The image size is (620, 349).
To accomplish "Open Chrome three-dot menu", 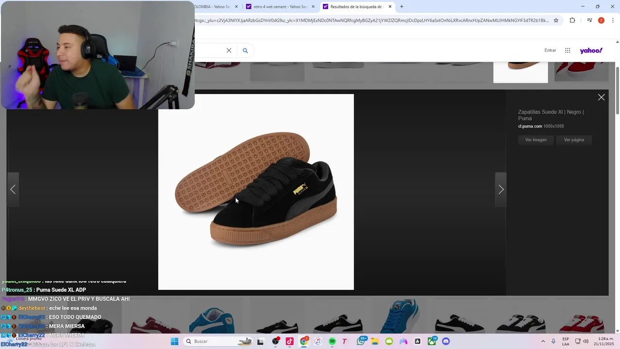I will point(613,20).
